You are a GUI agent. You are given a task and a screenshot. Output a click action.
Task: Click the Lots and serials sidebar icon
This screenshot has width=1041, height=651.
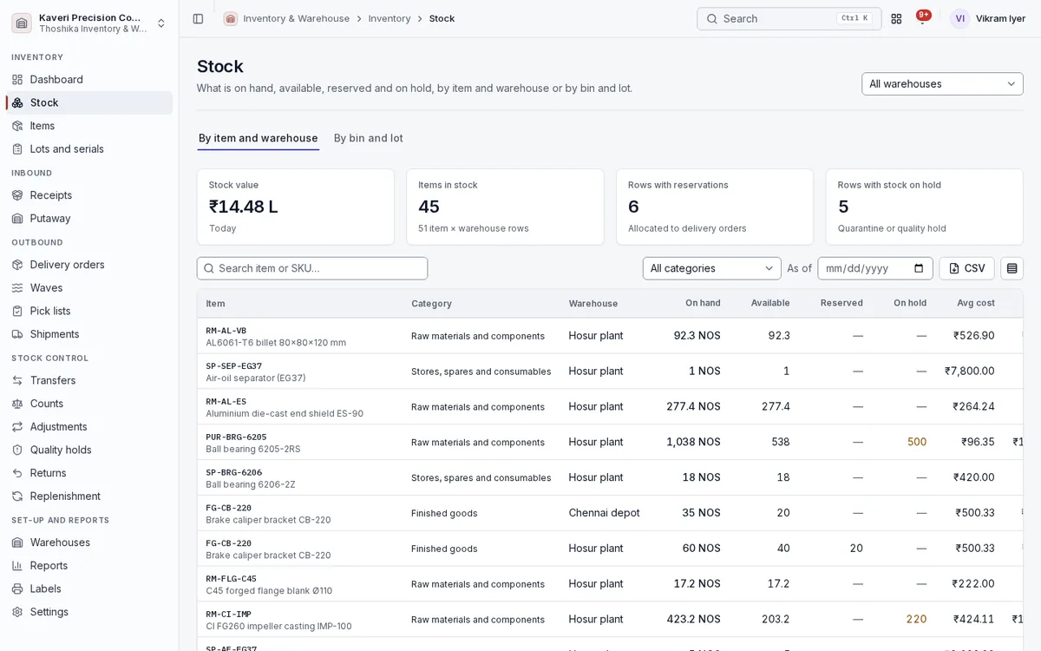(17, 148)
